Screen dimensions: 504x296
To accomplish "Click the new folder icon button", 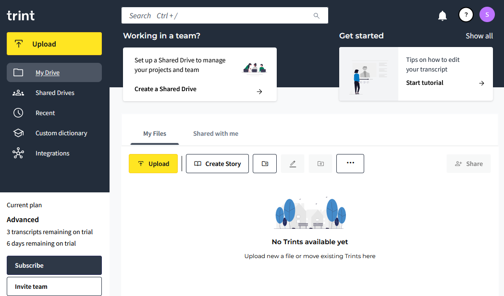I will [265, 164].
